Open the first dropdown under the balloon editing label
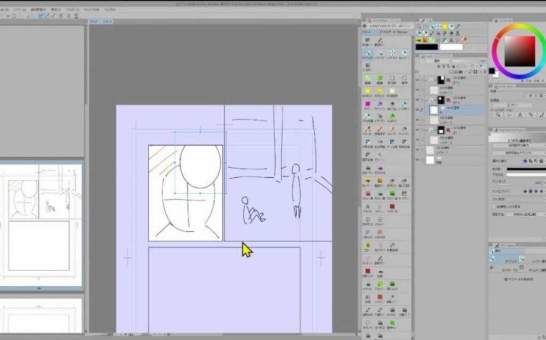Screen dimensions: 546x340 [519, 145]
